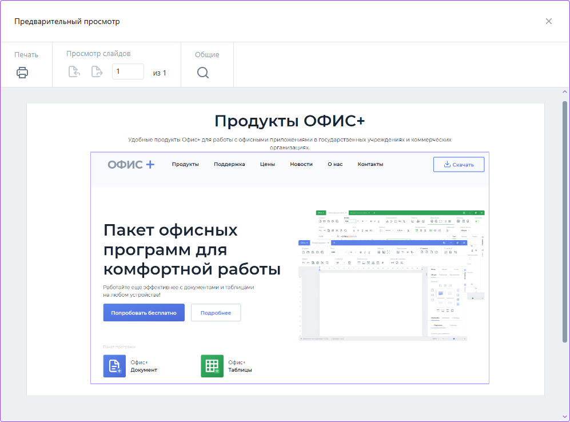Click the scroll up arrow of preview
Screen dimensions: 570x422
(565, 91)
